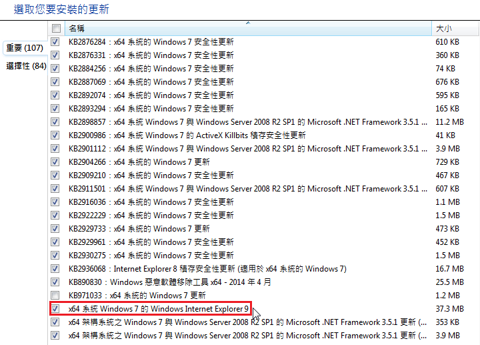The height and width of the screenshot is (345, 480).
Task: Uncheck the KB2936068 Internet Explorer 8 checkbox
Action: tap(55, 269)
